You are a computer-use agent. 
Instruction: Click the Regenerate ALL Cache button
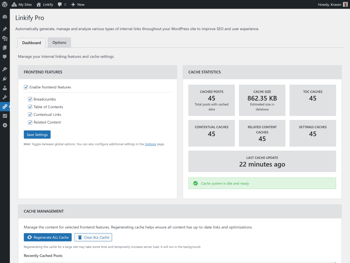pos(48,237)
